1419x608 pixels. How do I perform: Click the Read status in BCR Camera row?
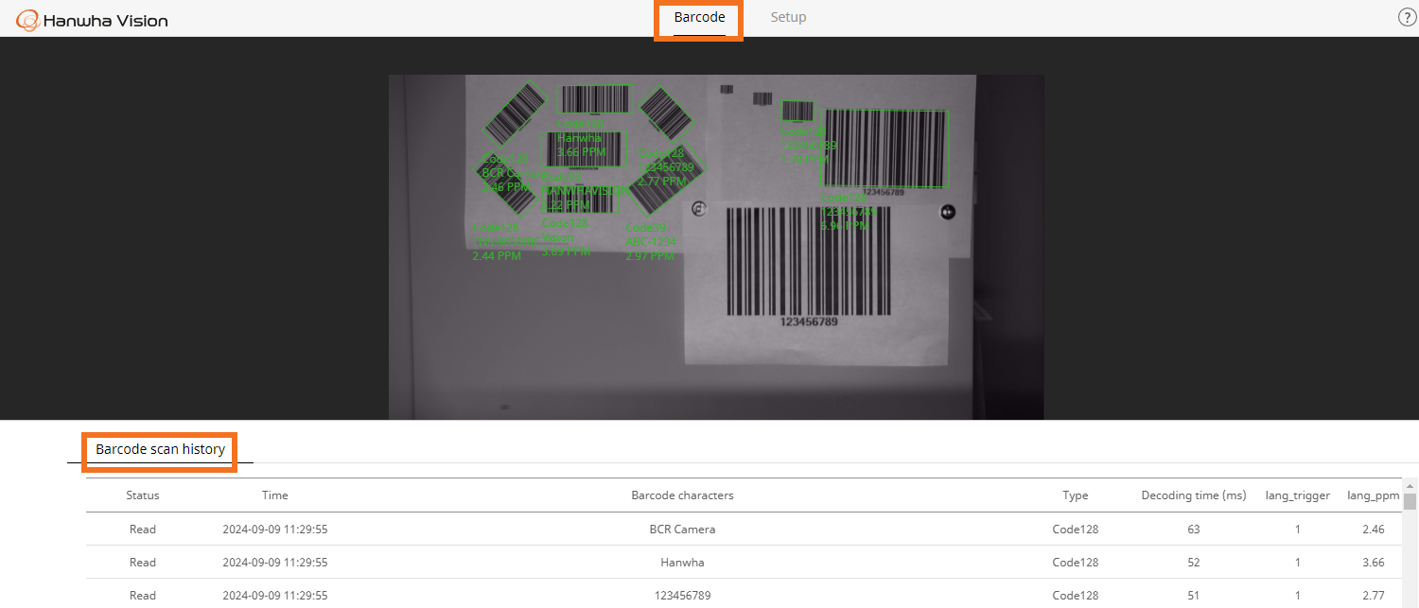[143, 530]
